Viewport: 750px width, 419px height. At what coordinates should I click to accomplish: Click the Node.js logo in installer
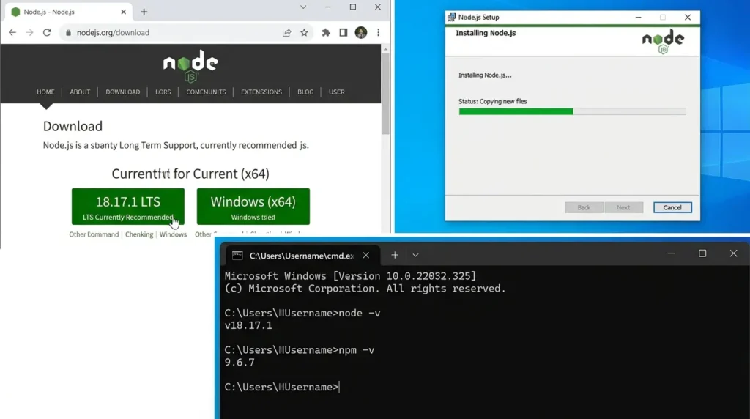coord(663,42)
